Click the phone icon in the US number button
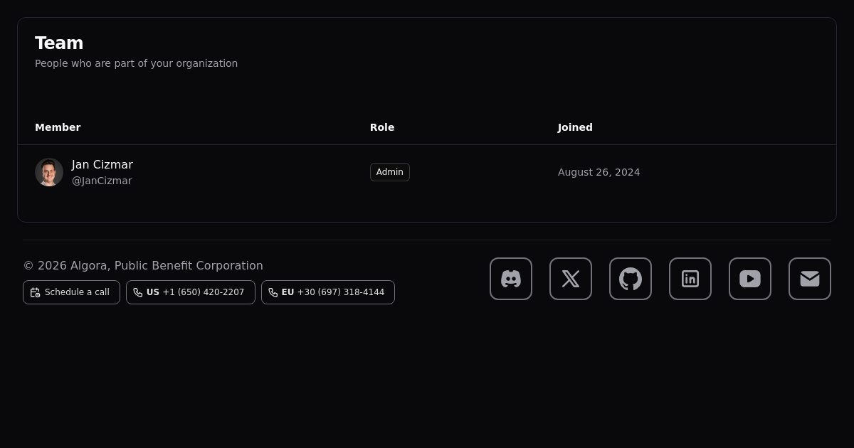The width and height of the screenshot is (854, 448). [x=138, y=292]
